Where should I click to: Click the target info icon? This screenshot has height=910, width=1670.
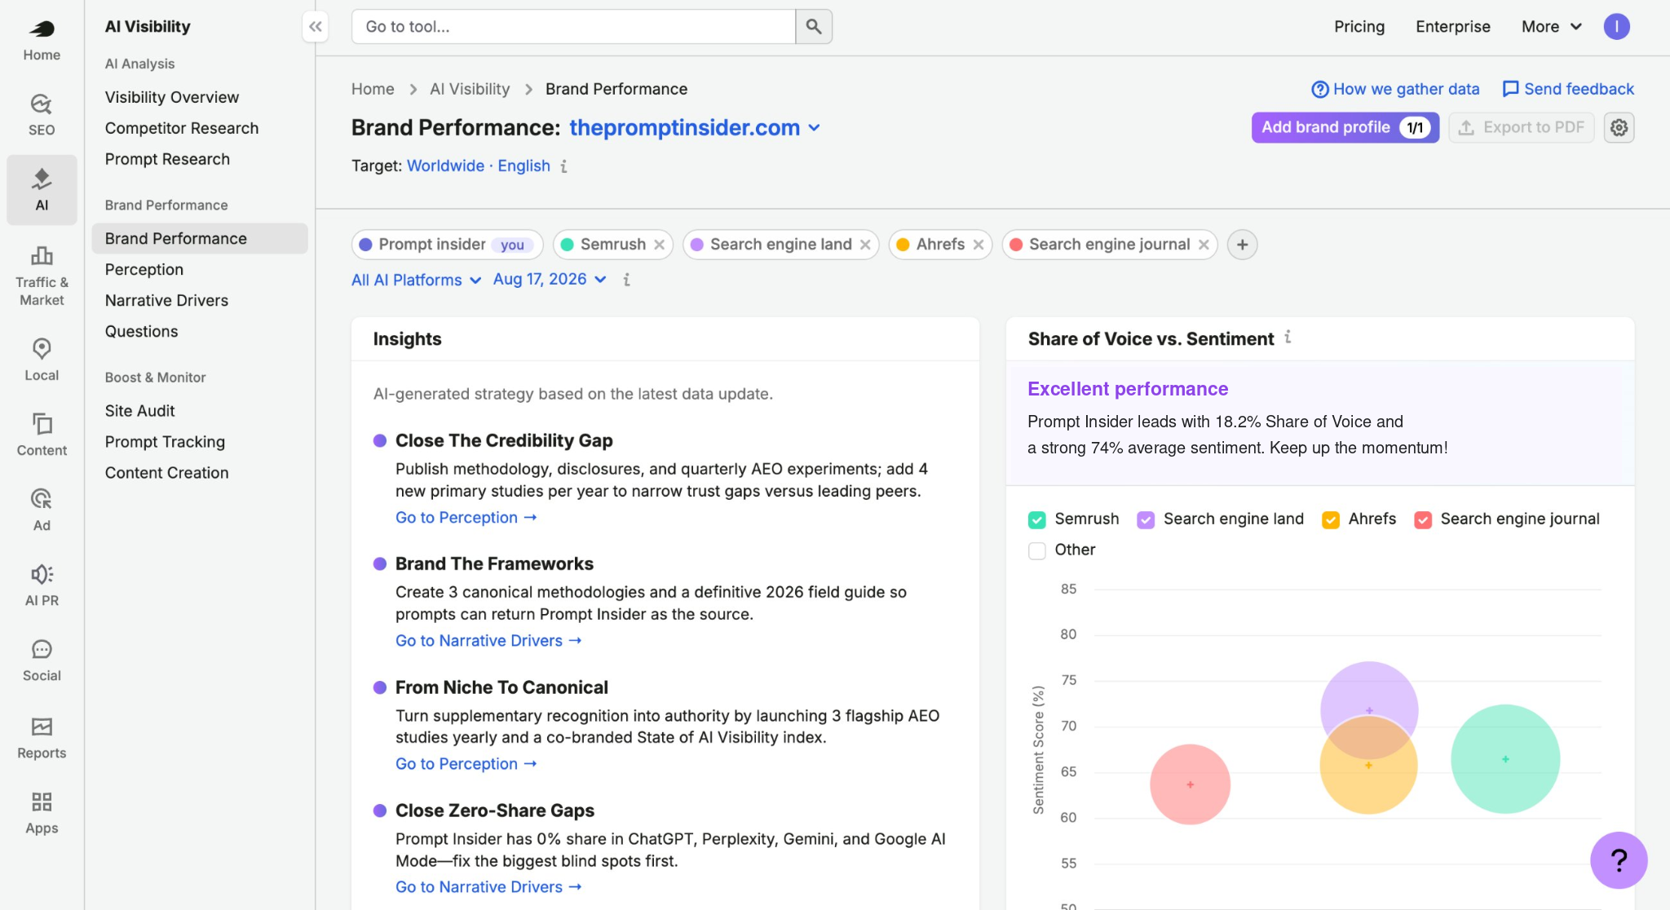click(x=563, y=166)
